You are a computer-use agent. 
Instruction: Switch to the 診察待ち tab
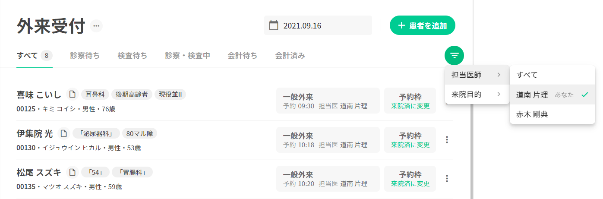point(85,56)
